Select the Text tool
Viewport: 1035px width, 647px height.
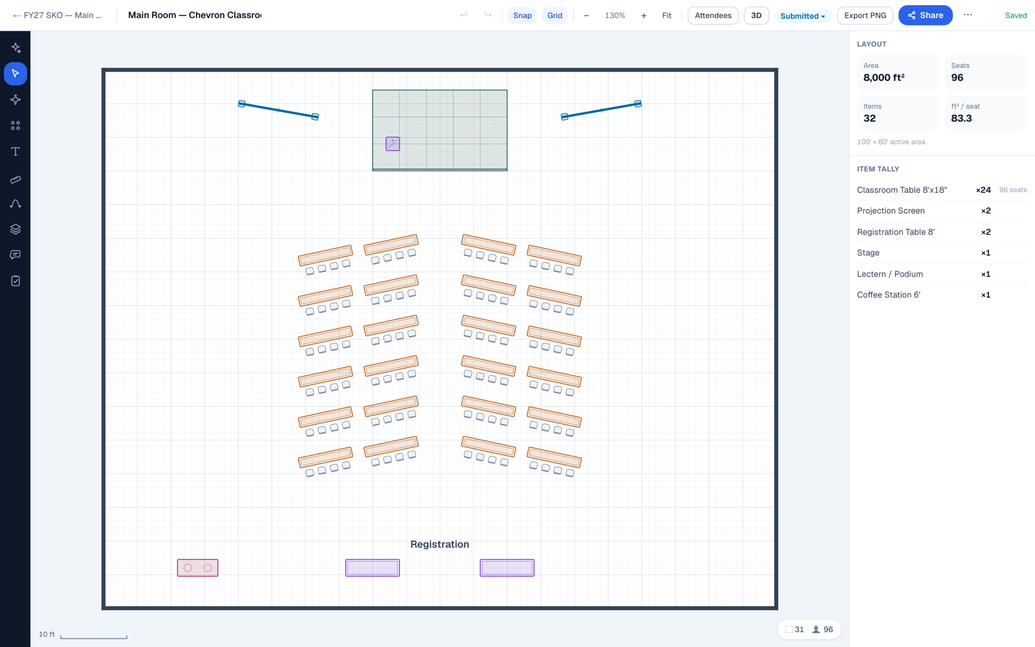tap(15, 152)
